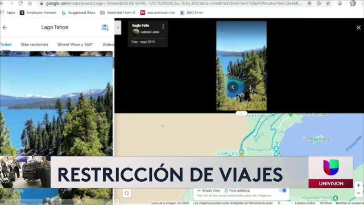The width and height of the screenshot is (364, 205).
Task: Toggle the Street View layer switch
Action: (x=283, y=190)
